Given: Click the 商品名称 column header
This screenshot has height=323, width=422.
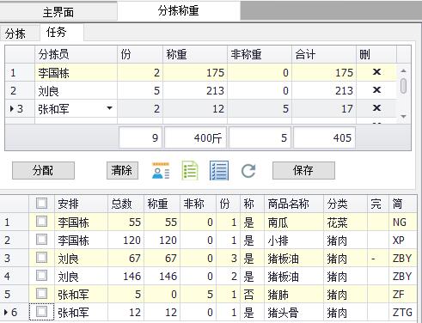Looking at the screenshot, I should tap(294, 204).
